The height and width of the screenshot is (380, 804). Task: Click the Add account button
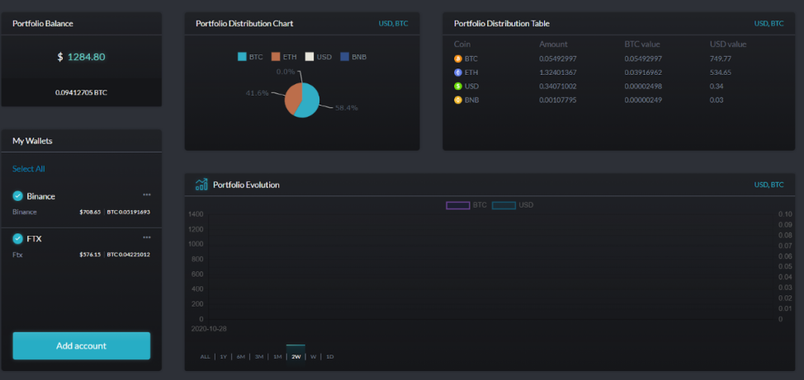[82, 345]
